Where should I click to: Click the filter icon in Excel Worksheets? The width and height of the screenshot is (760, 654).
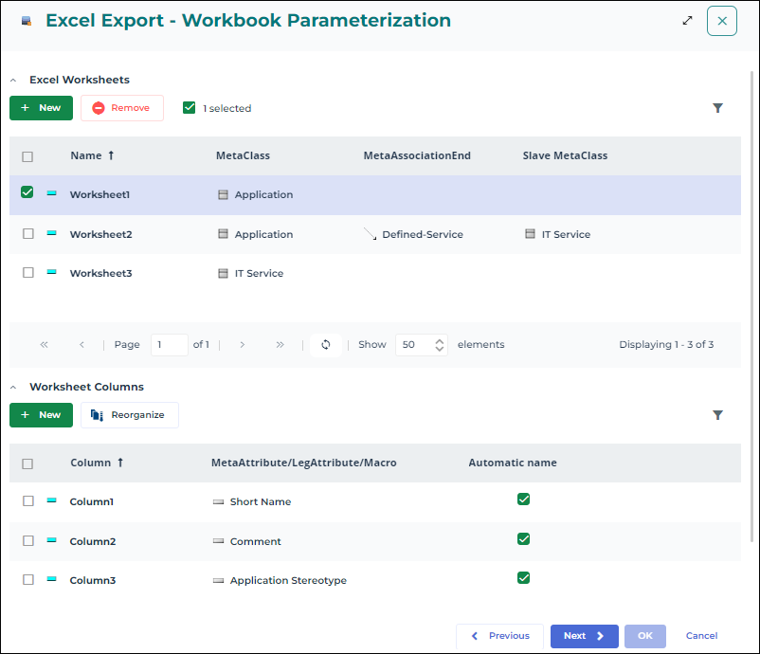point(717,108)
